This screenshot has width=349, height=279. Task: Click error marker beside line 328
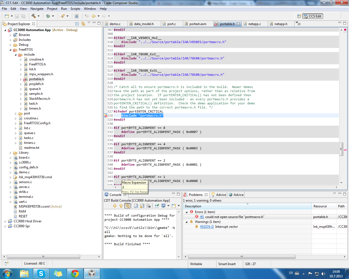pos(106,116)
